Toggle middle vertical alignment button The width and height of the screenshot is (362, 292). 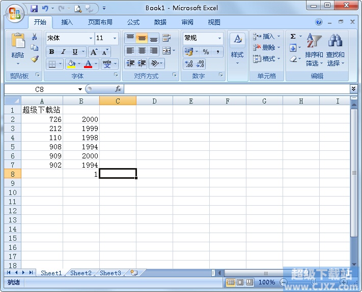point(142,39)
